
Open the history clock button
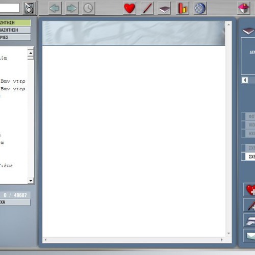coord(88,8)
